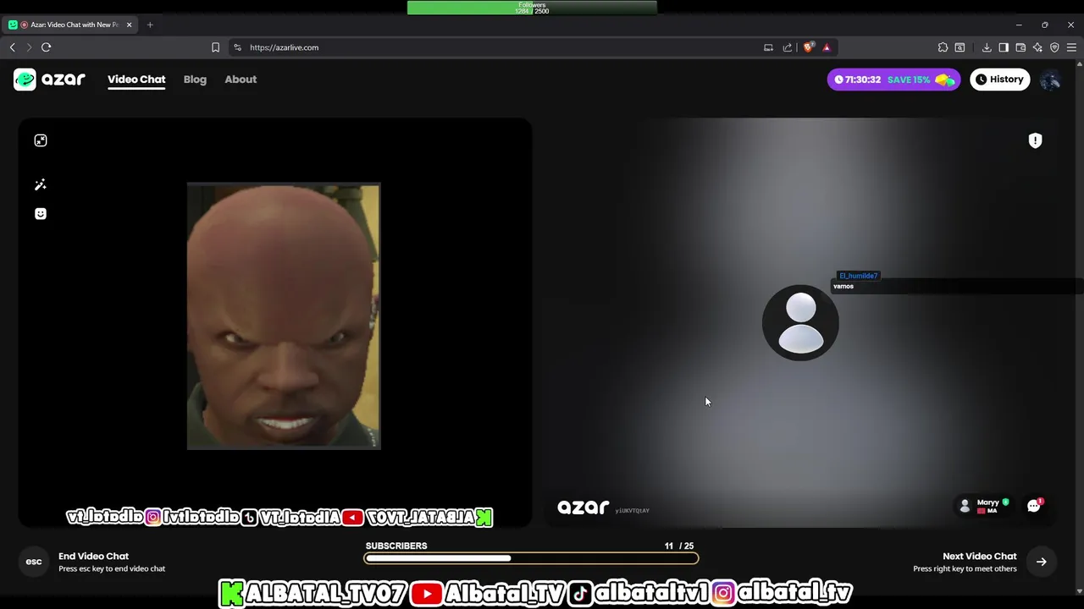Open the Brave Wallet icon
This screenshot has height=609, width=1084.
(x=1020, y=47)
